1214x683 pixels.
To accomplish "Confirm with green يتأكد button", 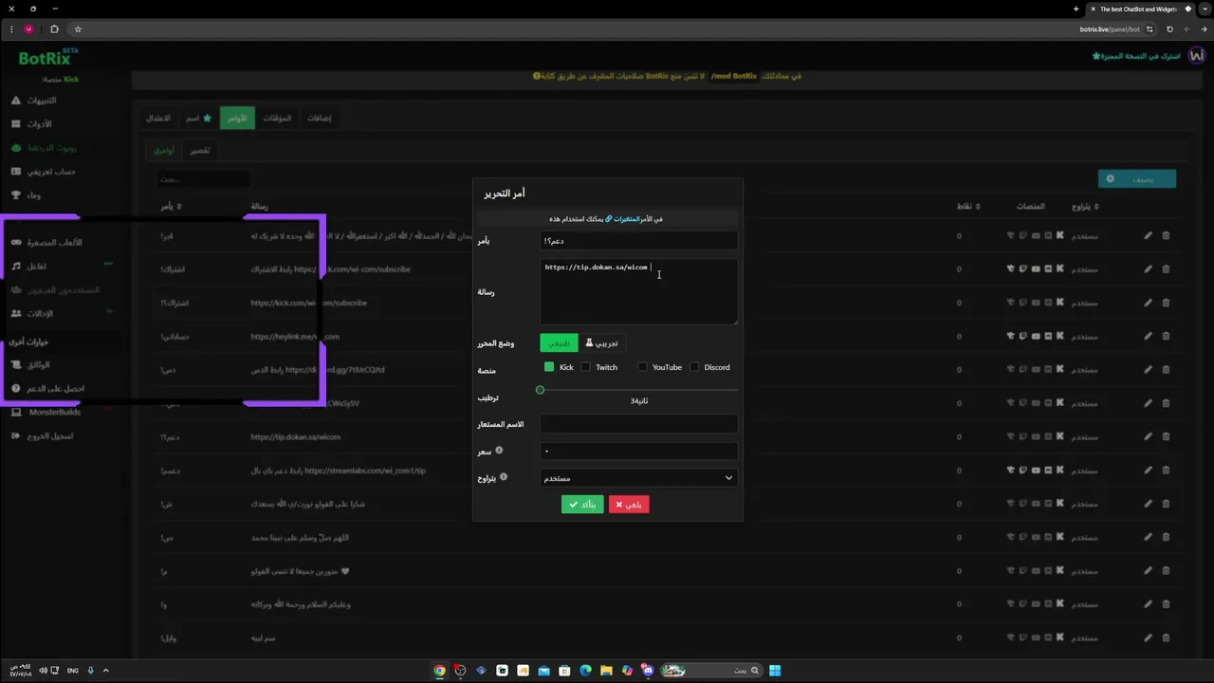I will click(x=582, y=505).
